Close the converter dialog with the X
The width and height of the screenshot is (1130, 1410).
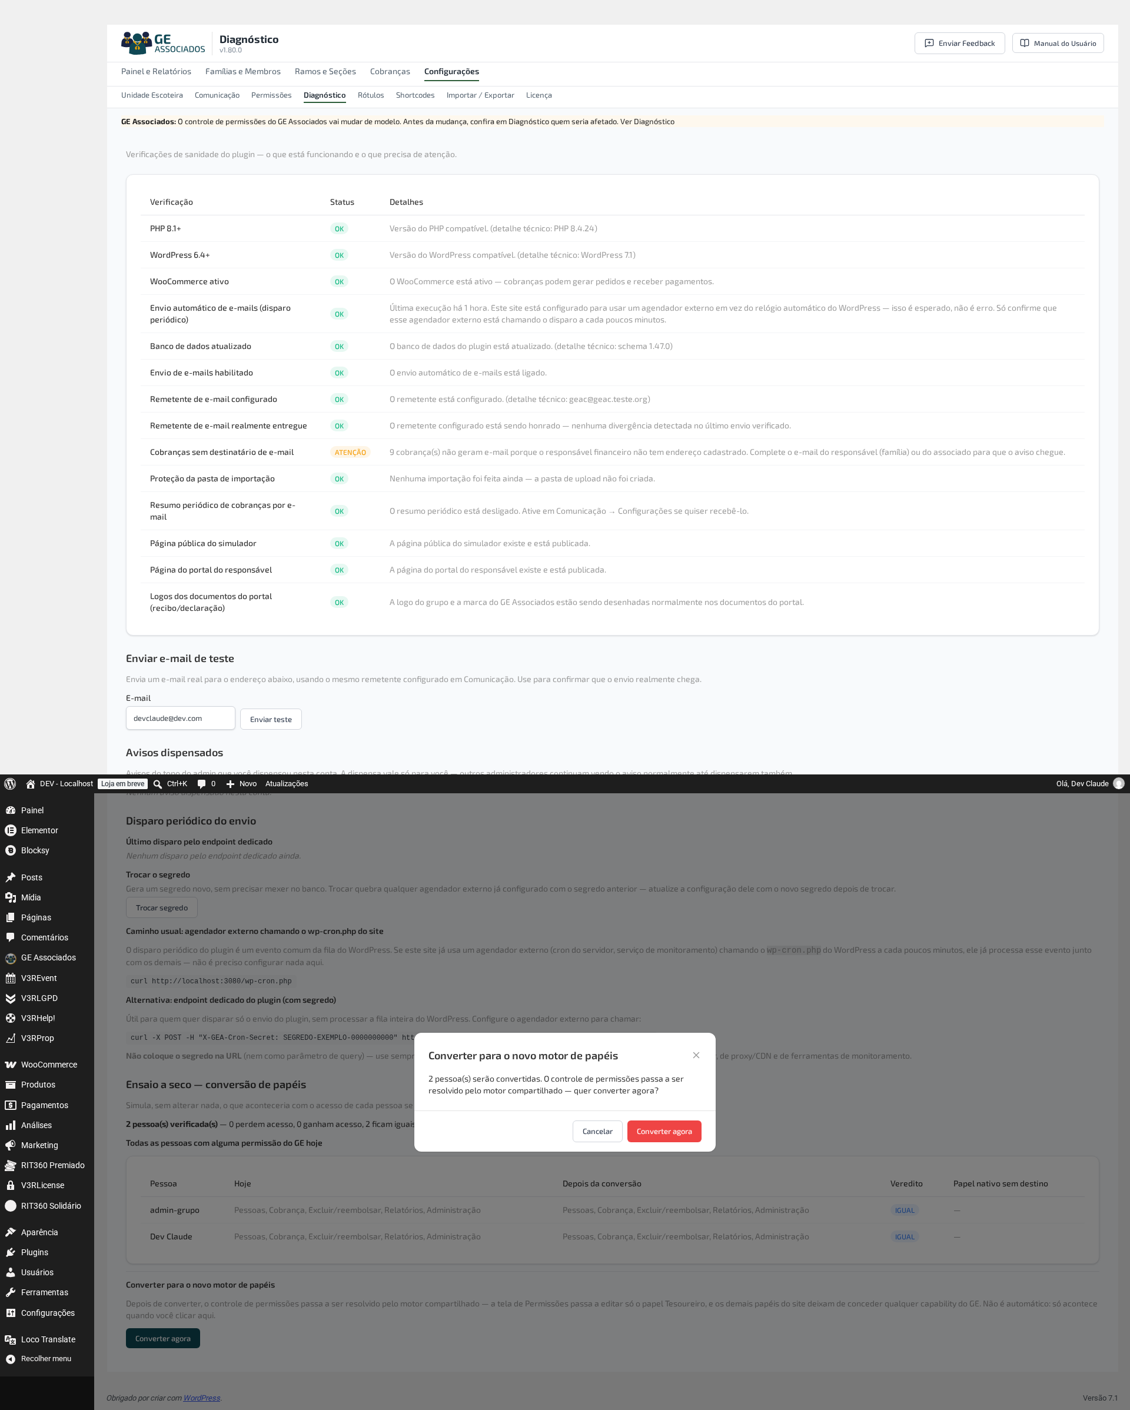(696, 1055)
